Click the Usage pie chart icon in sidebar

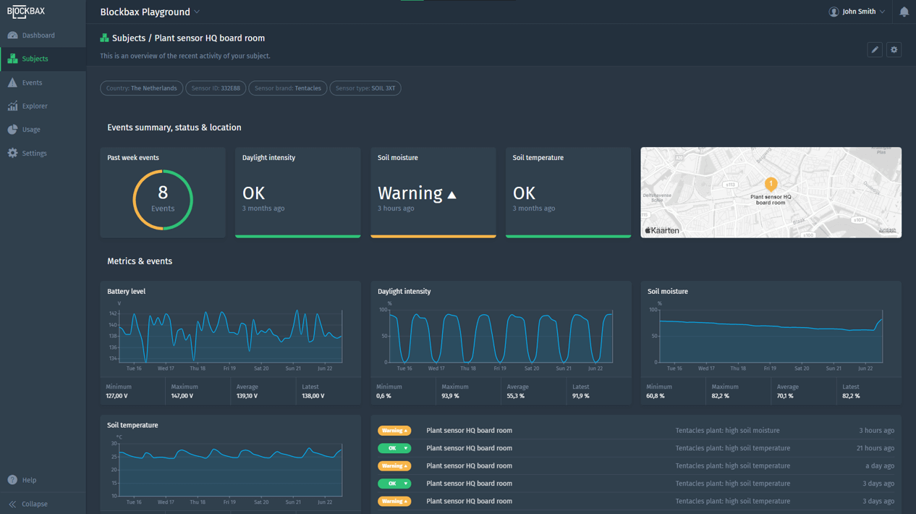click(x=12, y=130)
